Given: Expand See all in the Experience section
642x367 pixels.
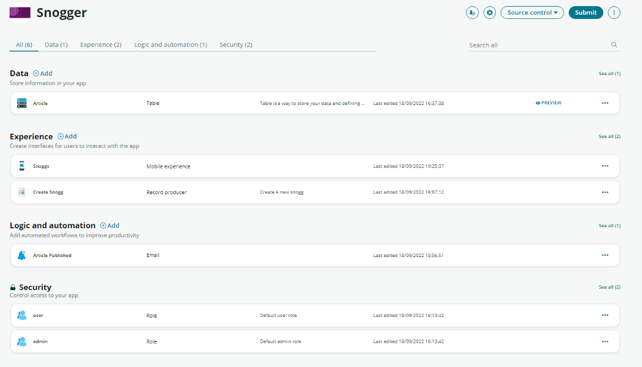Looking at the screenshot, I should point(609,137).
